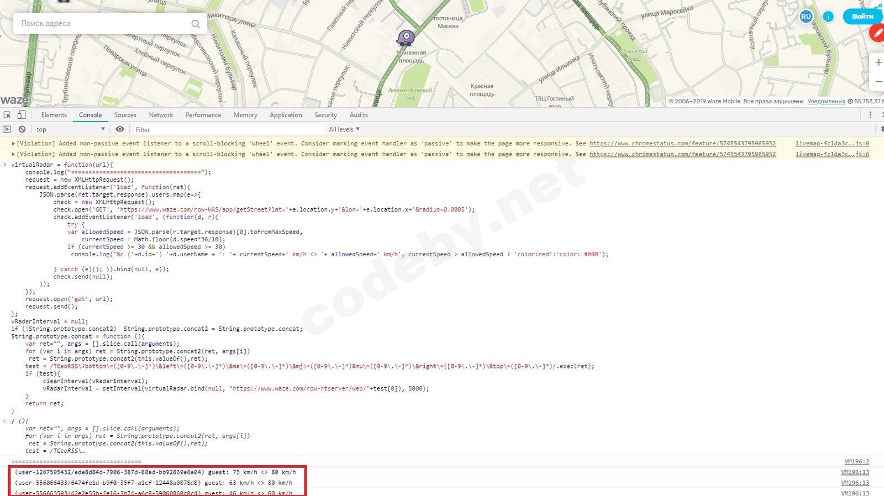Click log row 'user-556066433 … 63 km/h <> 80 km/h'
The height and width of the screenshot is (496, 884).
coord(154,483)
